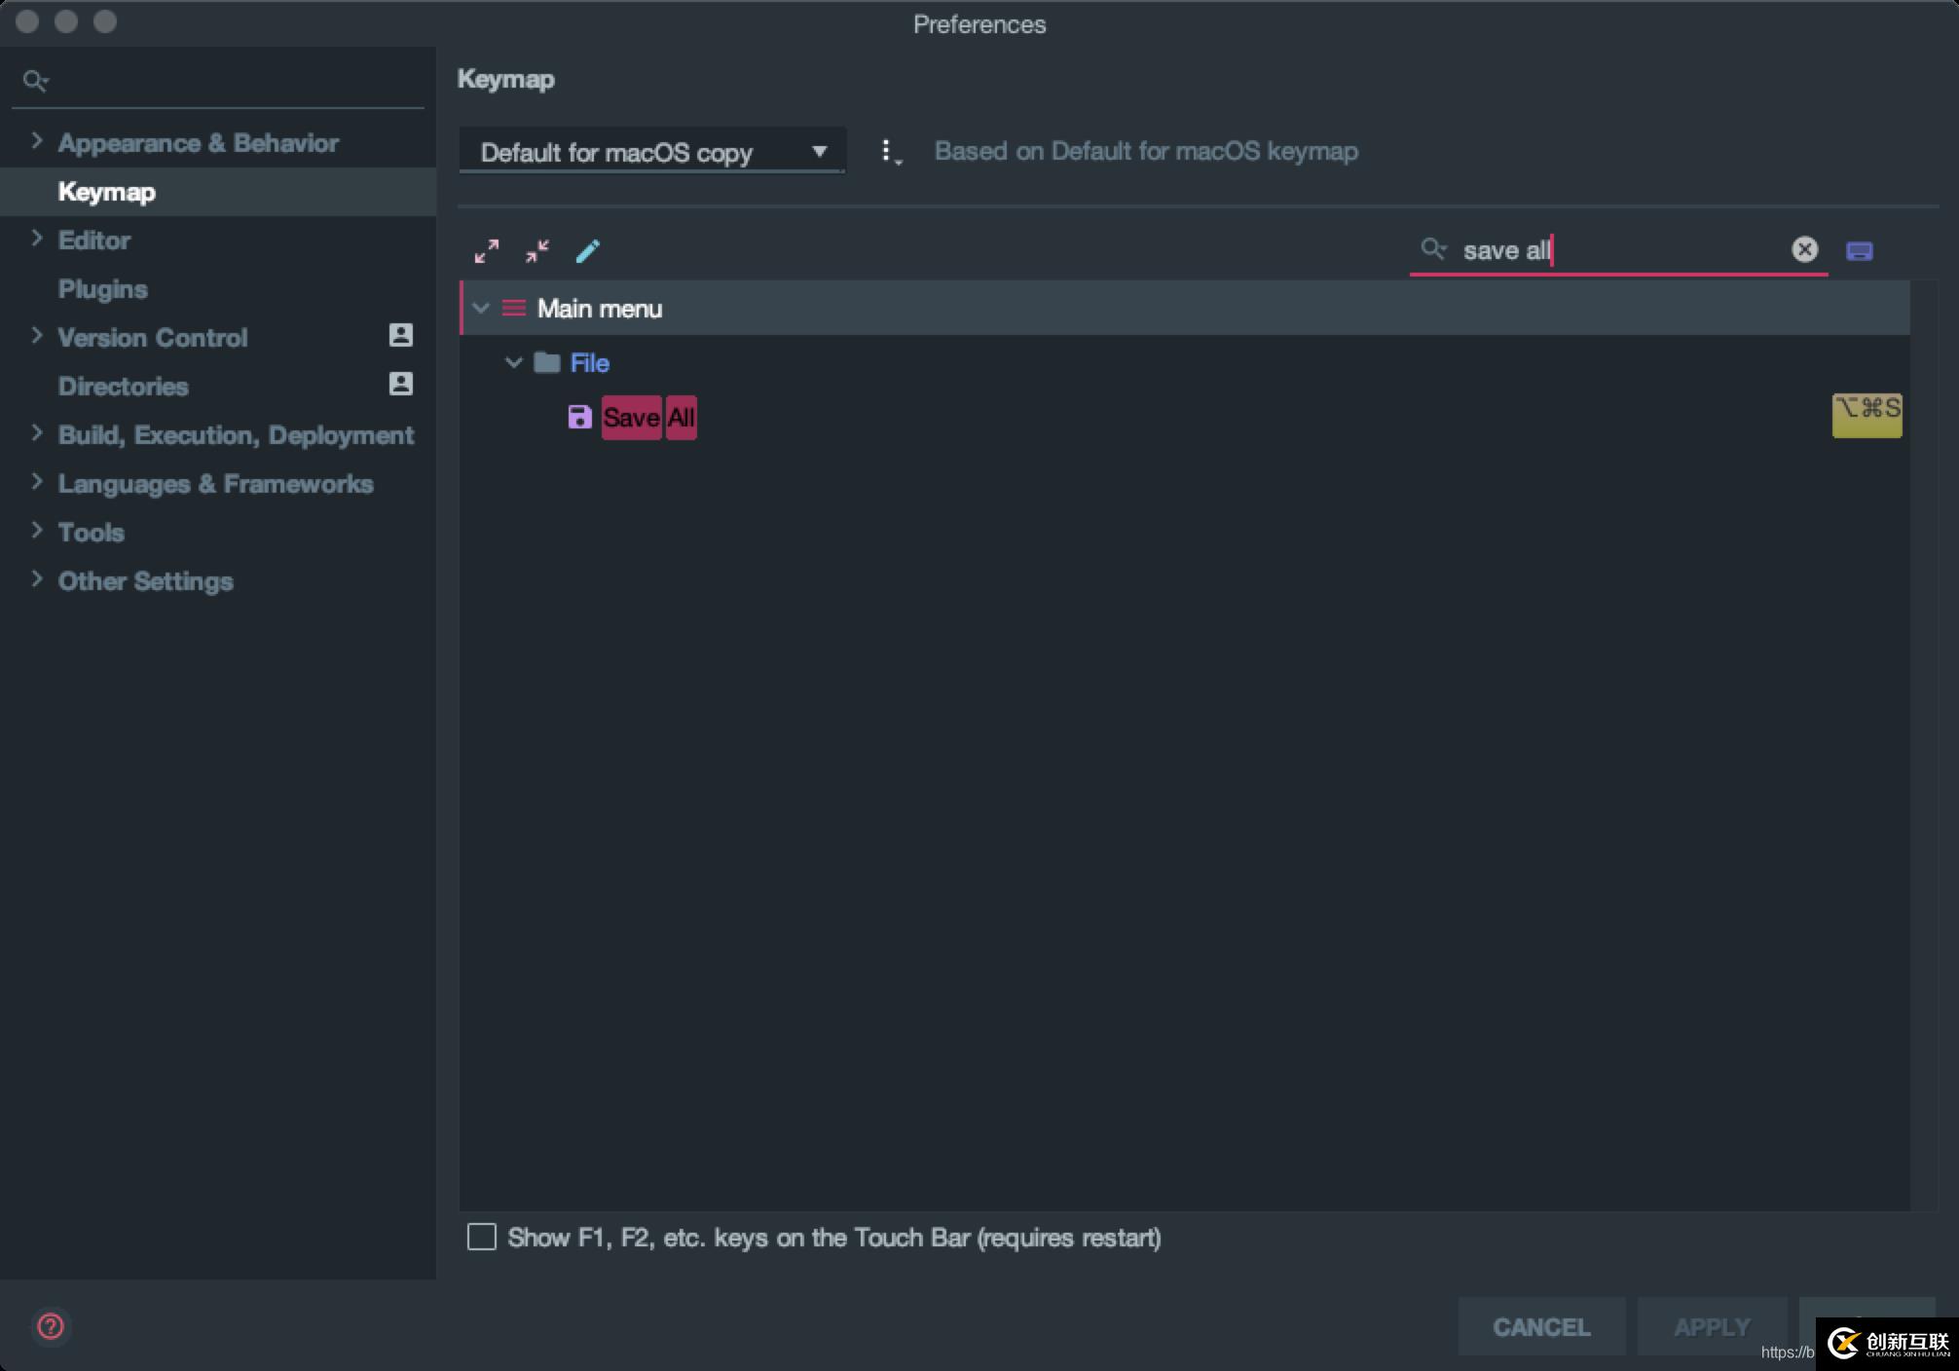Click the Save All floppy disk icon
The width and height of the screenshot is (1959, 1371).
click(580, 417)
